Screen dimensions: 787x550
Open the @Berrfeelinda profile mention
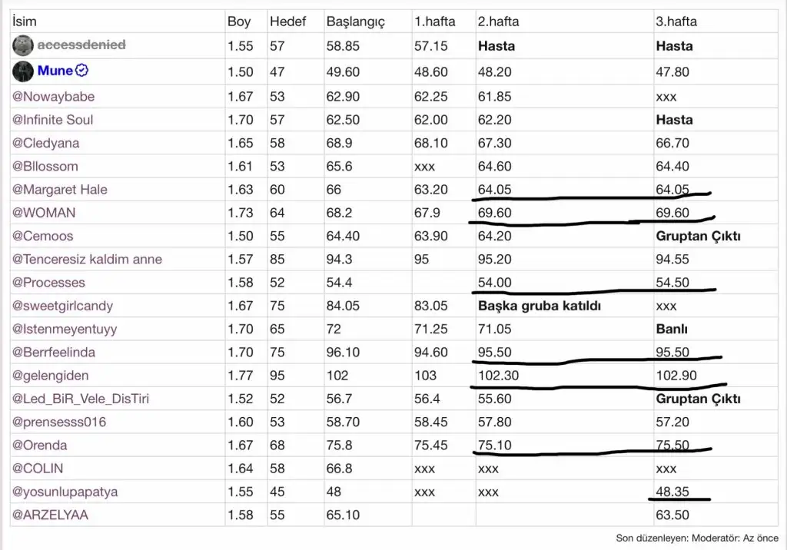54,353
